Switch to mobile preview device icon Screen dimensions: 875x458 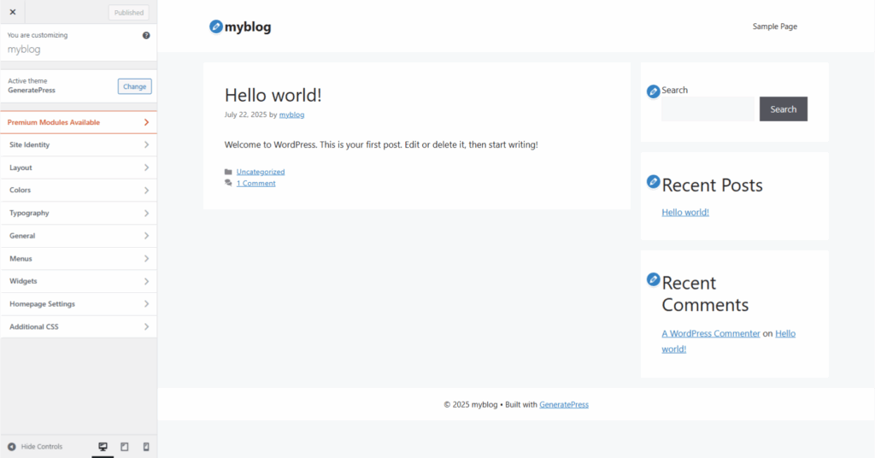(x=146, y=446)
